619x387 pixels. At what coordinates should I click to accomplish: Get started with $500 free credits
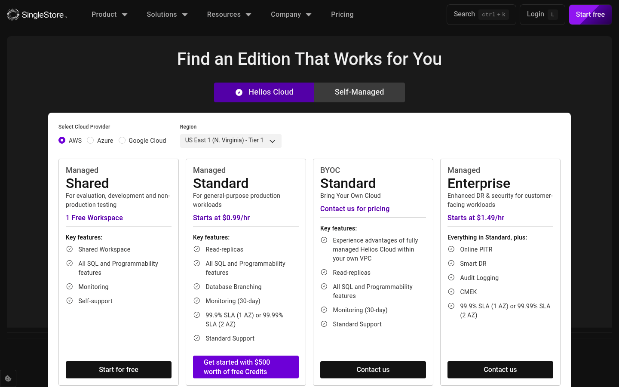(246, 367)
